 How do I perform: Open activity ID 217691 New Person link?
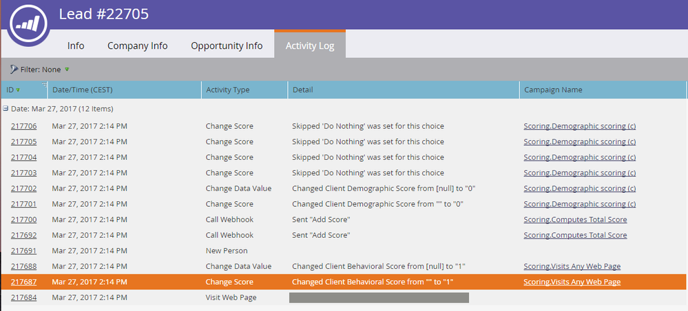pos(23,251)
